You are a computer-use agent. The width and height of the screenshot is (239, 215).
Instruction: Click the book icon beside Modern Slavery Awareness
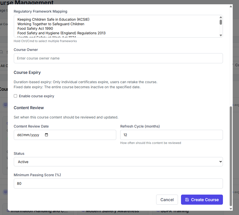(x=83, y=210)
